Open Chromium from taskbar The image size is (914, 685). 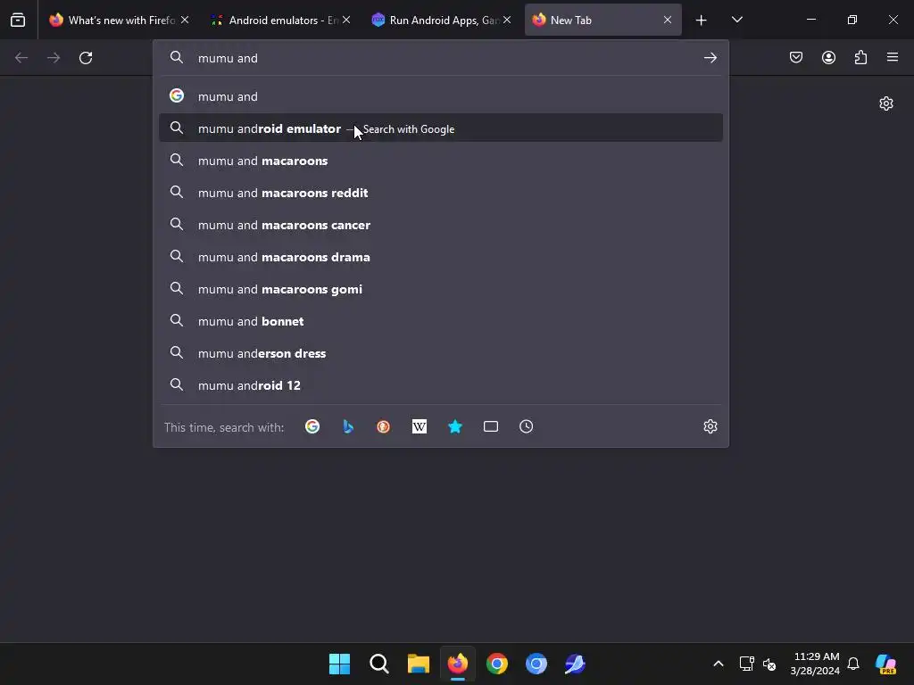[536, 664]
